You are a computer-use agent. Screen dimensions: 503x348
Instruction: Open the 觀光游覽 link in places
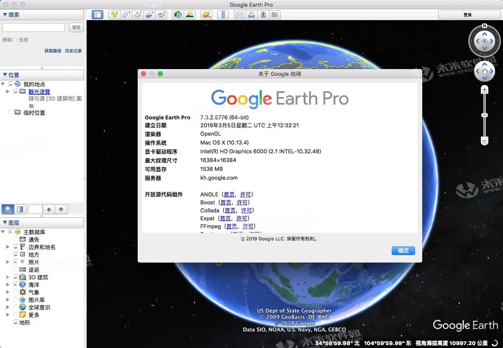39,92
